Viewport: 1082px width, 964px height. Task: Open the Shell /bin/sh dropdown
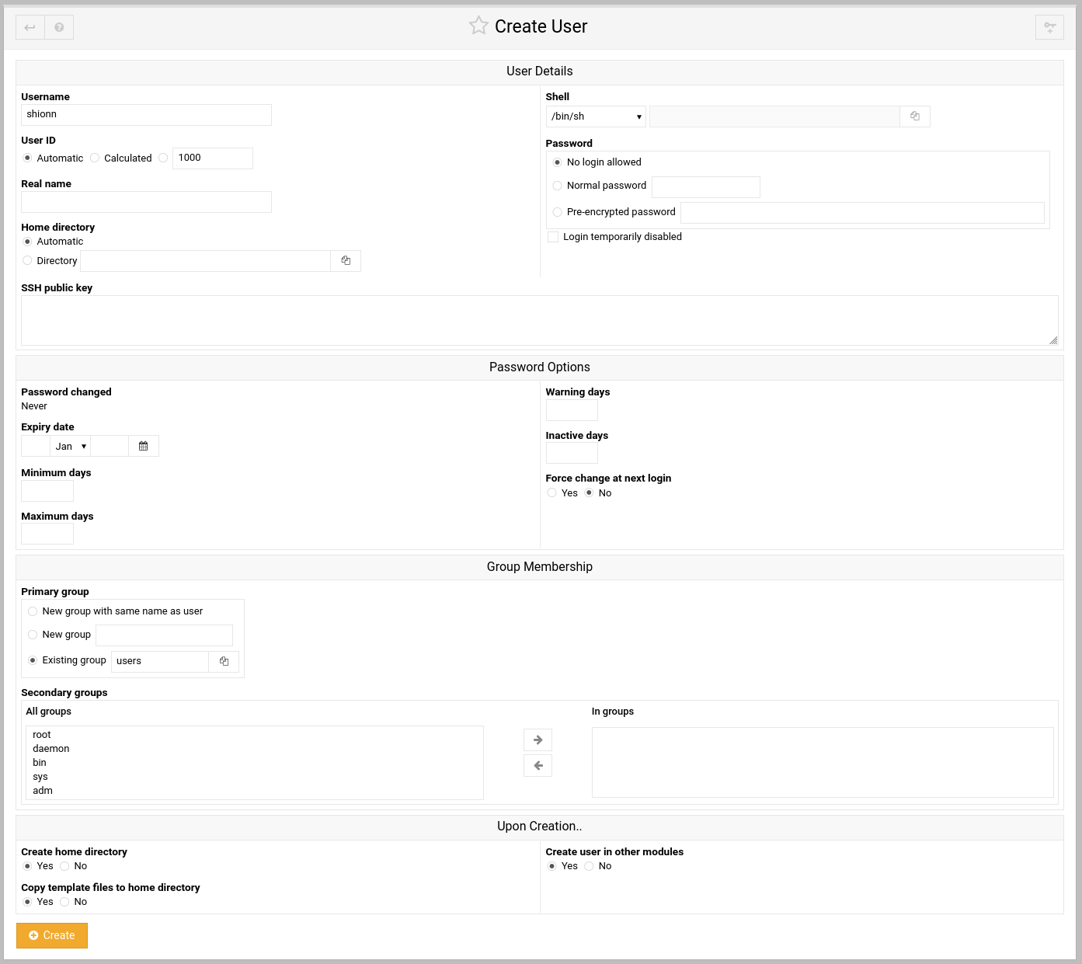point(596,117)
